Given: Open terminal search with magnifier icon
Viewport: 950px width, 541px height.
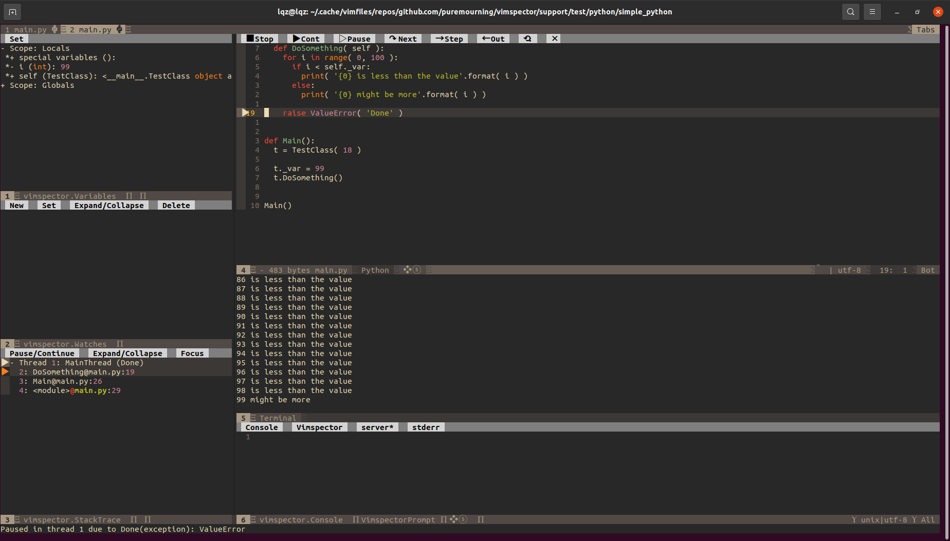Looking at the screenshot, I should click(851, 11).
